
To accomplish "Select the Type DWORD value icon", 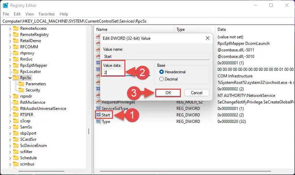I will [98, 122].
